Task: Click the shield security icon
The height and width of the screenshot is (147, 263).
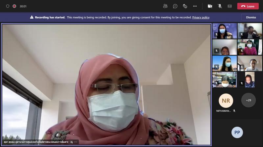Action: pyautogui.click(x=8, y=6)
